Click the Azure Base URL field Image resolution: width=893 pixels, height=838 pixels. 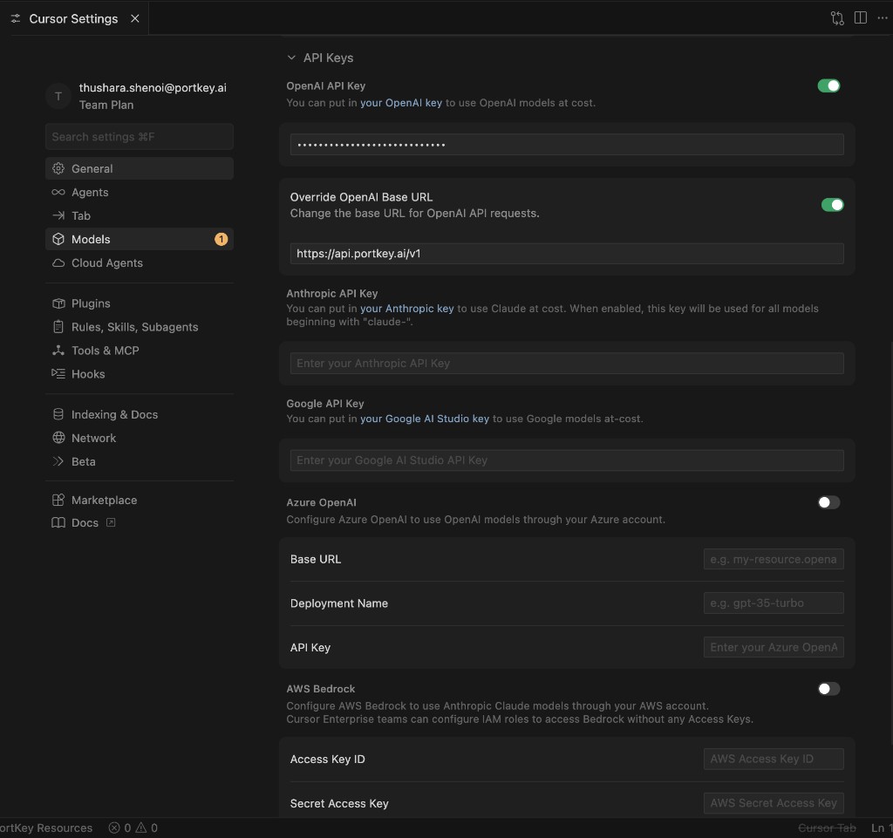pos(774,559)
